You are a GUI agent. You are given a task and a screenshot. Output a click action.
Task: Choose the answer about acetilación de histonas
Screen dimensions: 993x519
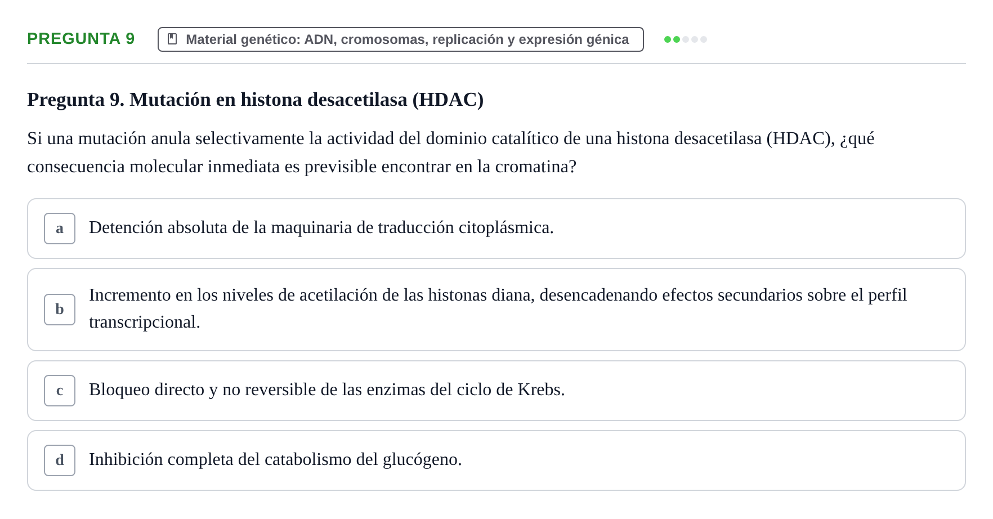click(496, 310)
